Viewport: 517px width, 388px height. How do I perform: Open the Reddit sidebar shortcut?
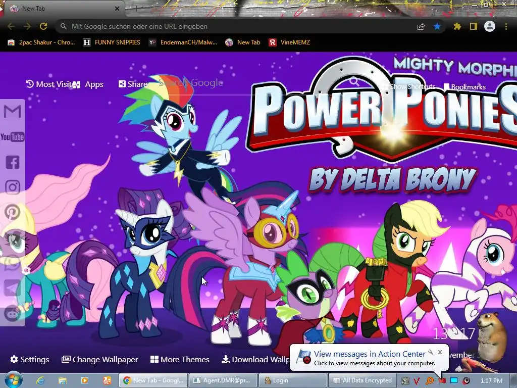tap(13, 313)
